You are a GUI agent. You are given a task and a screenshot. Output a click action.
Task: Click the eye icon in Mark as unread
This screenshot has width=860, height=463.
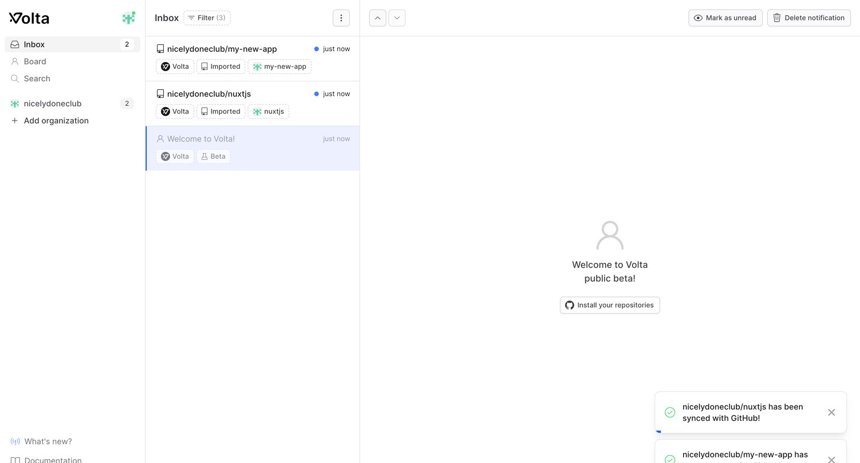[x=698, y=18]
